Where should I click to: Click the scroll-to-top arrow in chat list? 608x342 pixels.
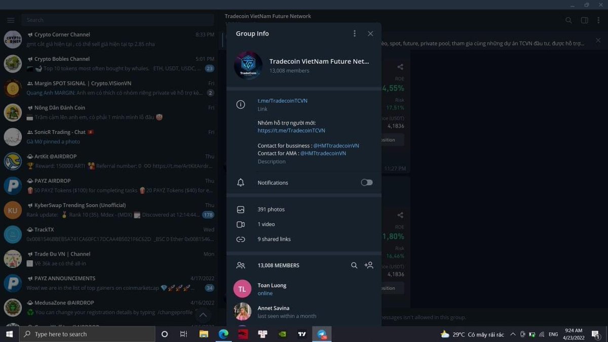click(203, 315)
